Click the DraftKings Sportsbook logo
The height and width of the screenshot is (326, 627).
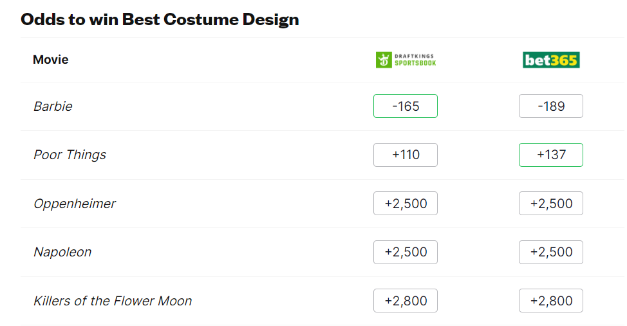[x=406, y=60]
